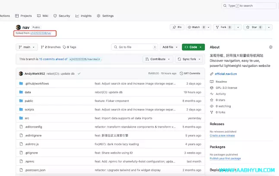Open the Contribute dropdown

click(x=158, y=59)
